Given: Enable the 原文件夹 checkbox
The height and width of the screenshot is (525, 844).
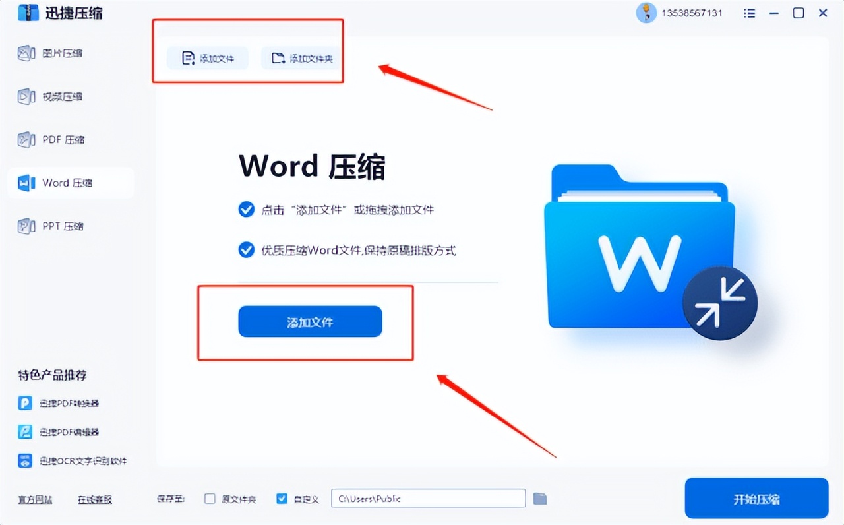Looking at the screenshot, I should [210, 499].
